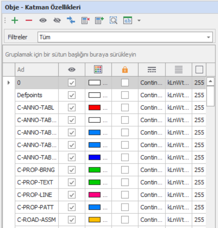Viewport: 218px width, 228px height.
Task: Click the list icon with red X
Action: [x=86, y=20]
